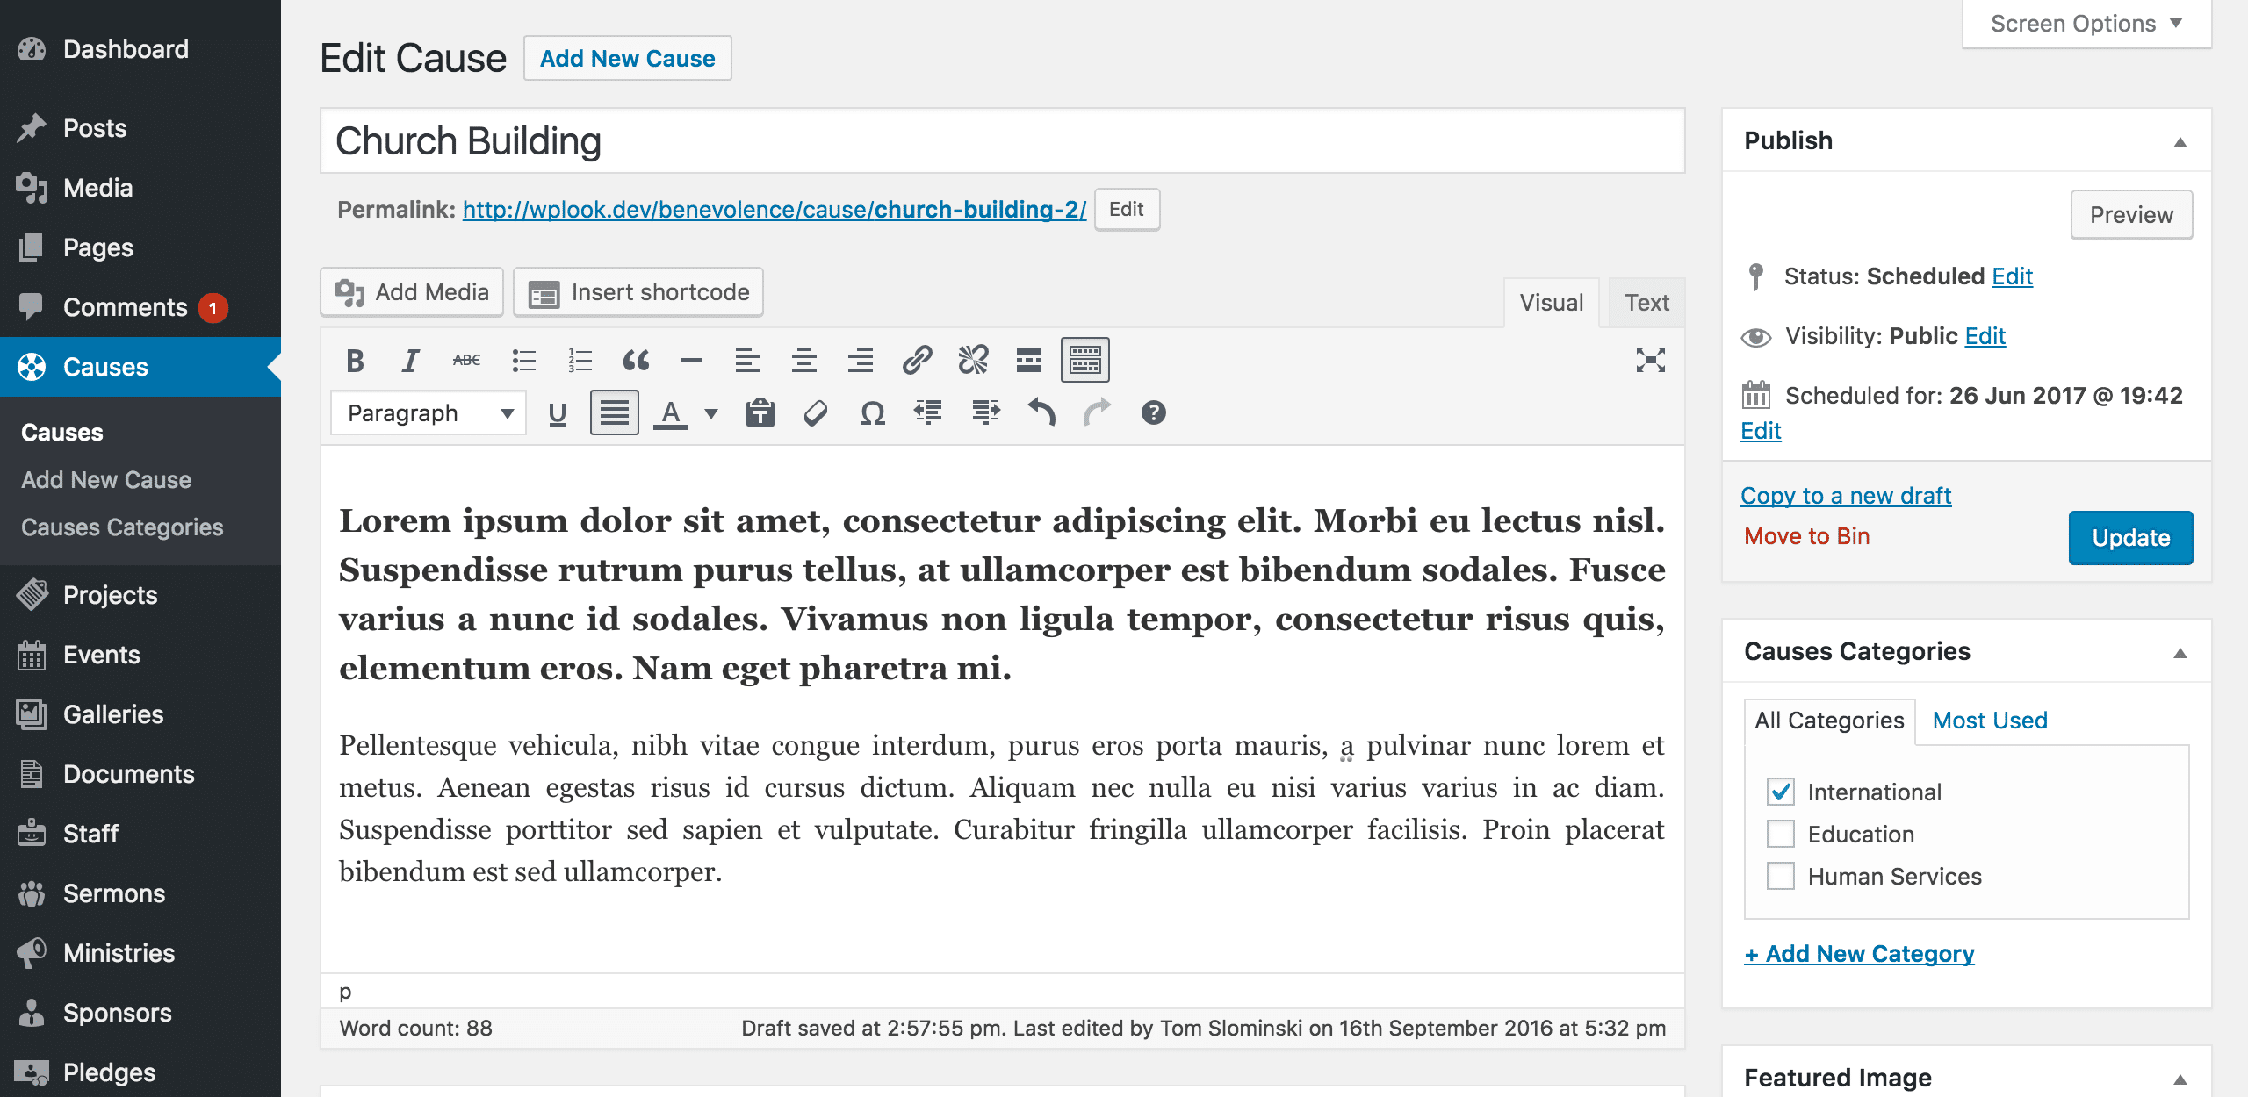Insert a bulleted list

[524, 360]
